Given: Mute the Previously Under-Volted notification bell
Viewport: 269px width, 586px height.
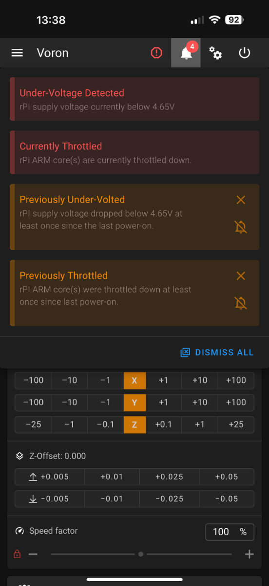Looking at the screenshot, I should coord(241,227).
